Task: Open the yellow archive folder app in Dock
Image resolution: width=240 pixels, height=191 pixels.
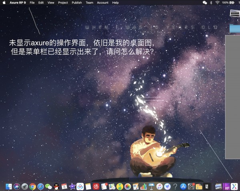Action: coord(199,187)
